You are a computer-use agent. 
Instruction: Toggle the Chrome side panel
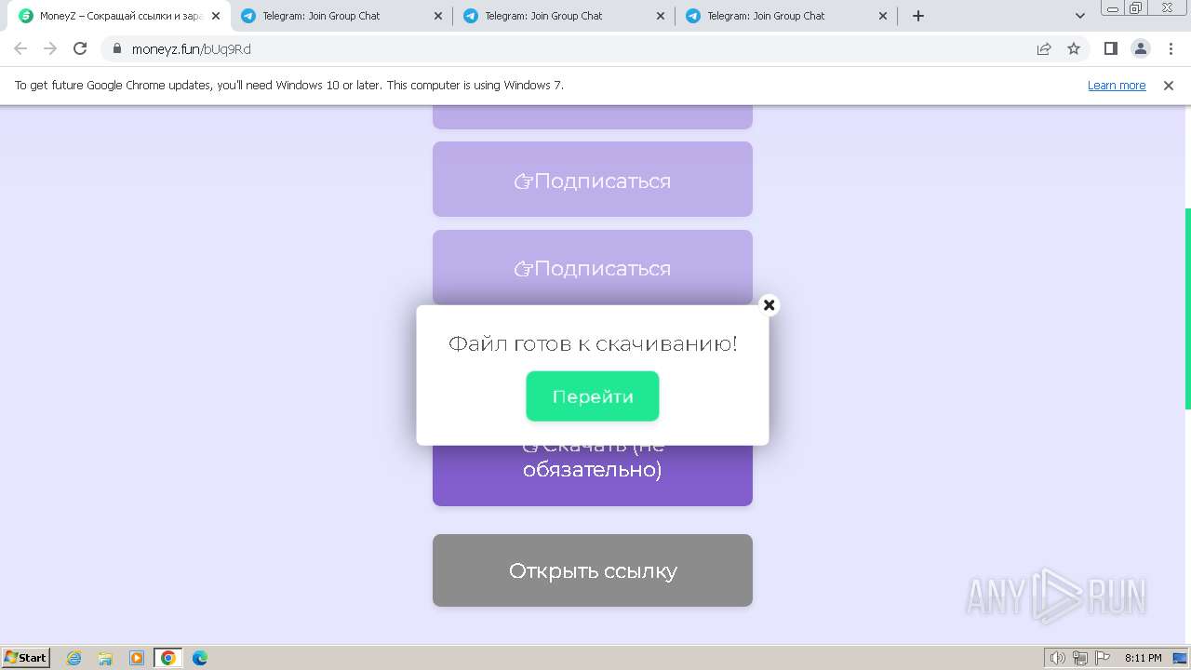(1110, 48)
